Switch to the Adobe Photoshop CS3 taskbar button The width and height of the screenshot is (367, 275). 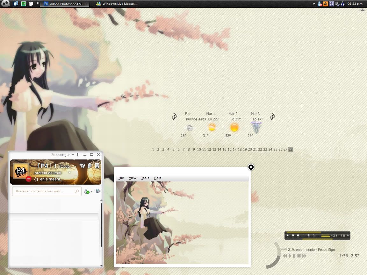pyautogui.click(x=65, y=4)
